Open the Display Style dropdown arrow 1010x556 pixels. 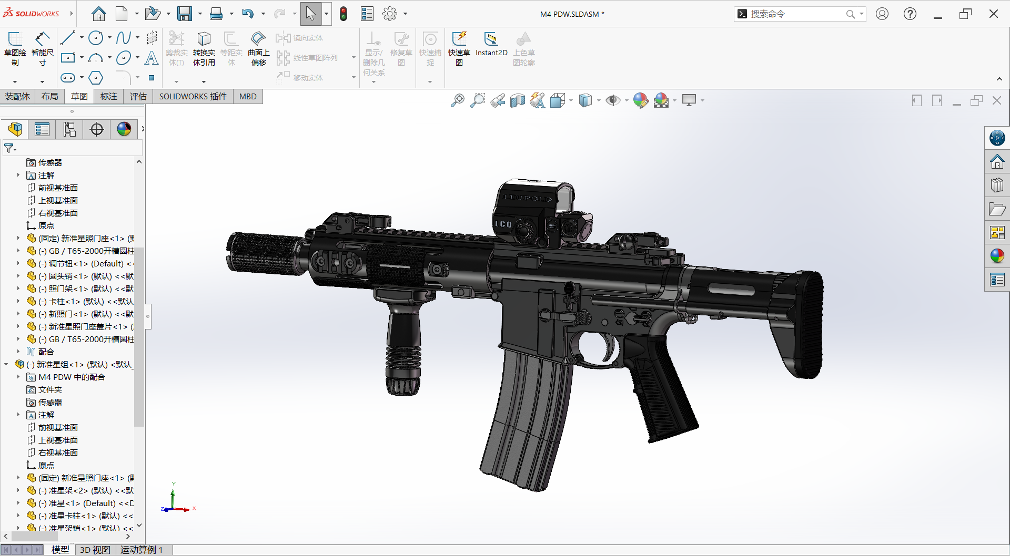tap(599, 100)
